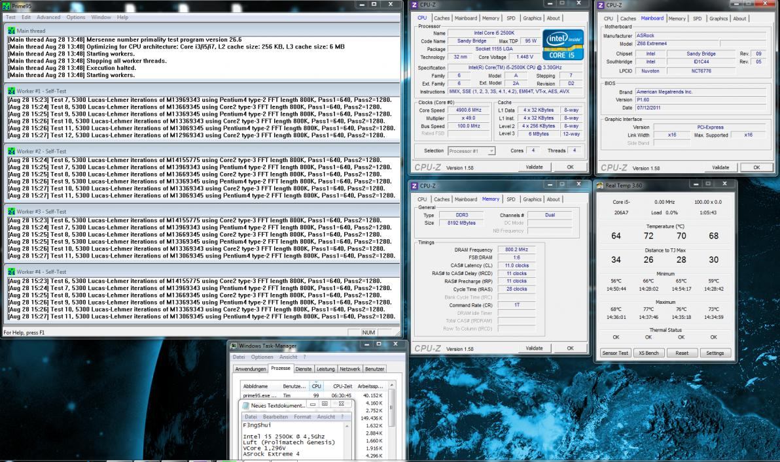Viewport: 780px width, 462px height.
Task: Switch to Caches tab in CPU-Z CPU window
Action: tap(441, 18)
